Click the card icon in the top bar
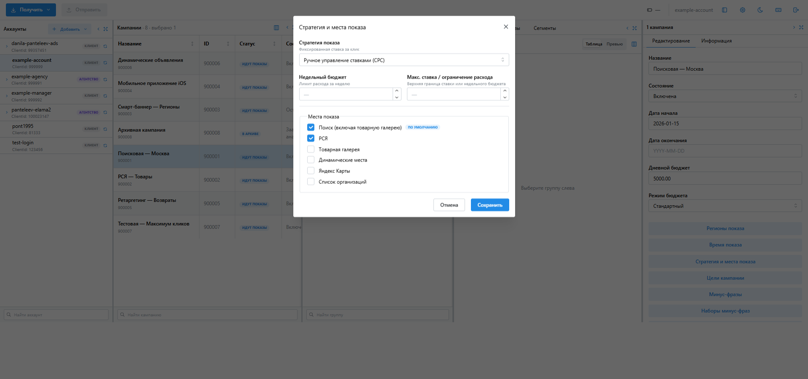The height and width of the screenshot is (379, 808). (649, 10)
